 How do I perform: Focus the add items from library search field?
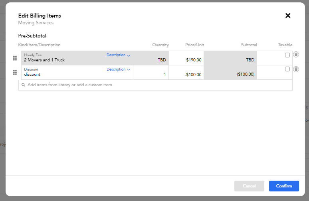155,85
